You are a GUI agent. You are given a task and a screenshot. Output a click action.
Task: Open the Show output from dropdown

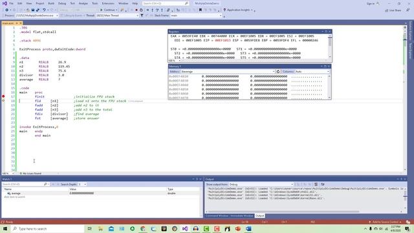pos(261,184)
